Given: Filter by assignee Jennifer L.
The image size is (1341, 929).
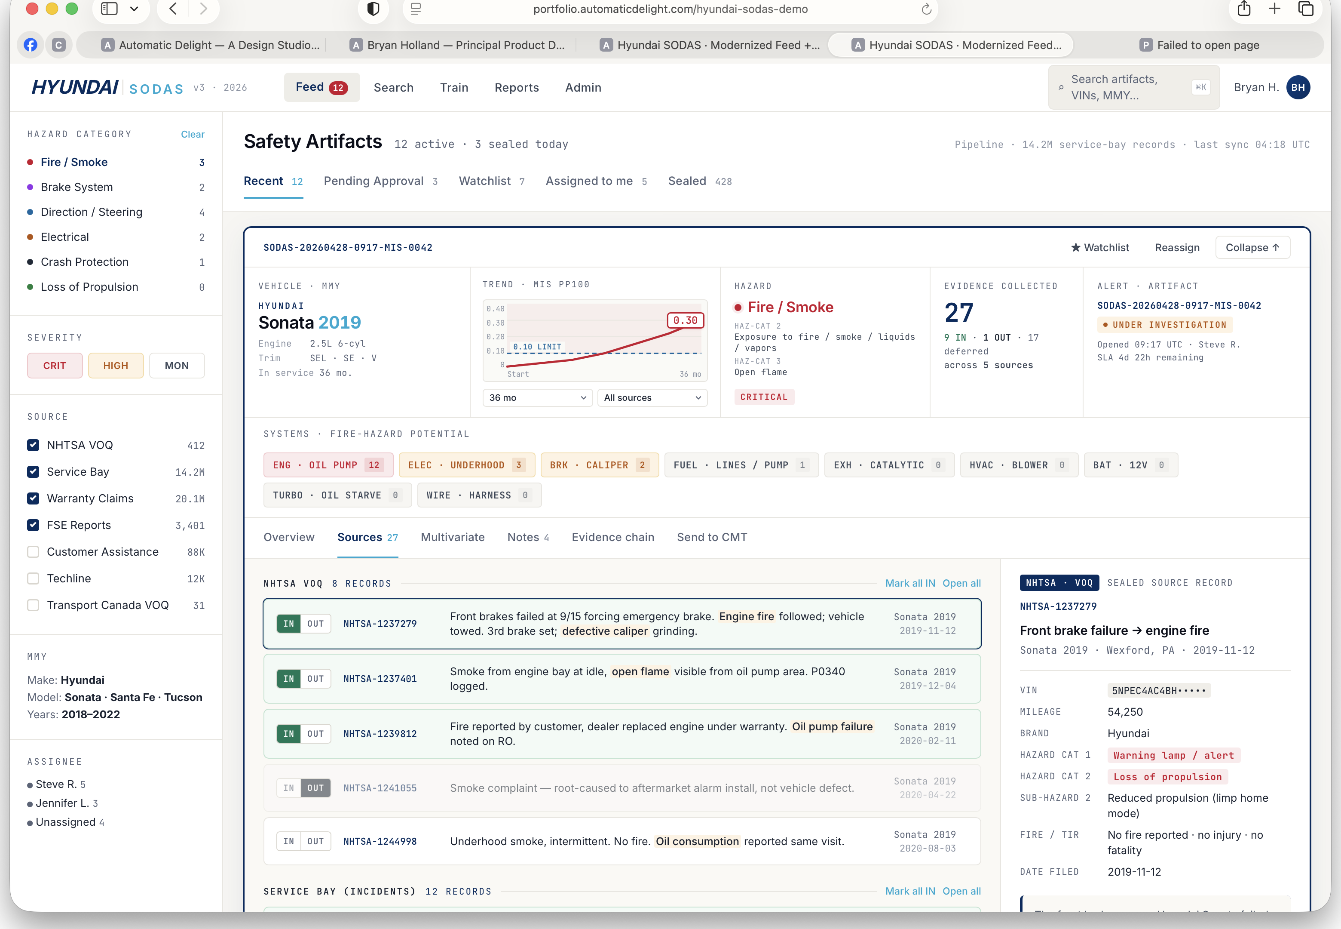Looking at the screenshot, I should [x=62, y=803].
